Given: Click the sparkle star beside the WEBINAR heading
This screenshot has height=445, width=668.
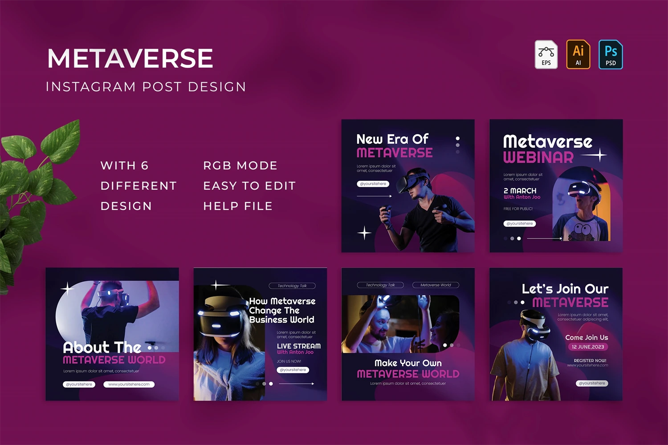Looking at the screenshot, I should coord(599,155).
